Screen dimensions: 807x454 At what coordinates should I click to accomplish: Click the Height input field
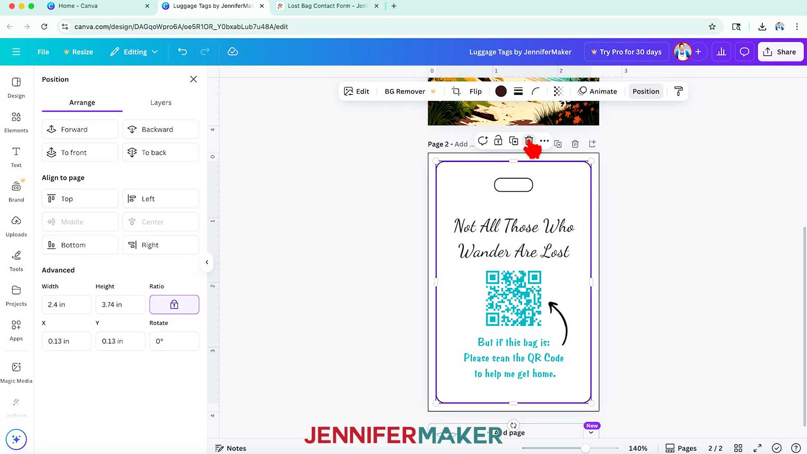[120, 305]
